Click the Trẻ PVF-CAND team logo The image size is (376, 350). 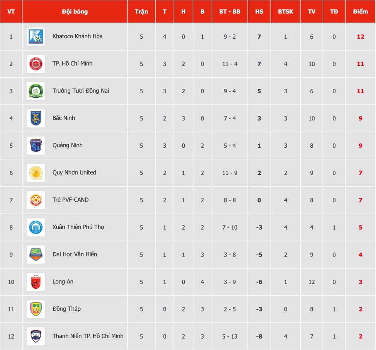[36, 200]
